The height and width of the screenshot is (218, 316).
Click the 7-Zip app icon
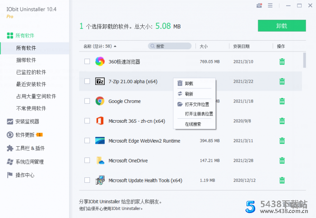[100, 81]
